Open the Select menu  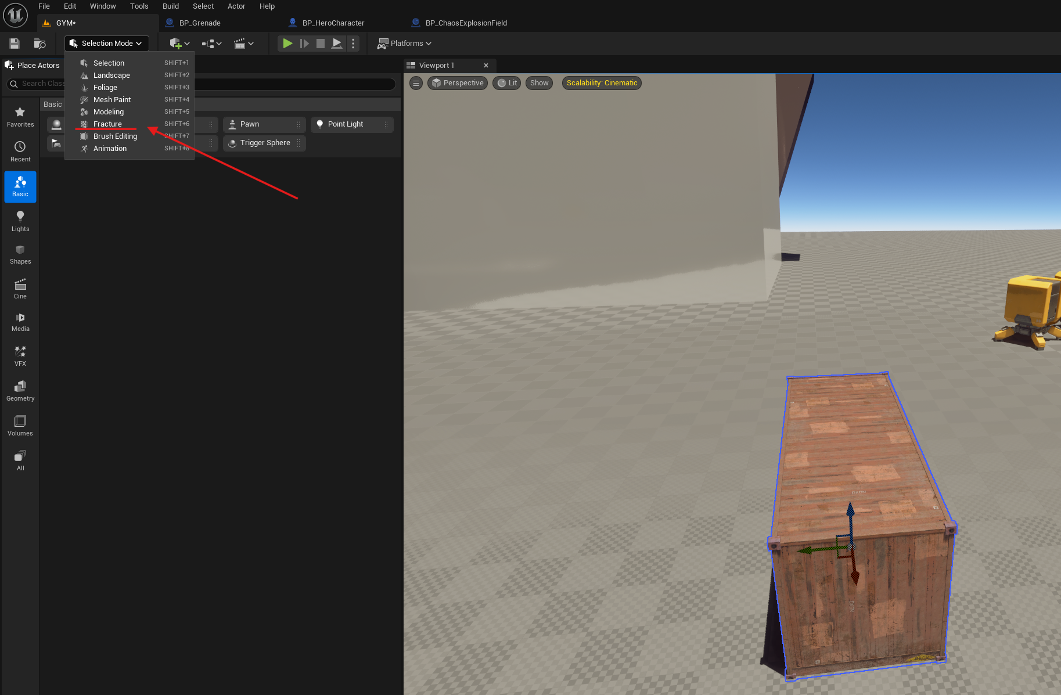203,6
